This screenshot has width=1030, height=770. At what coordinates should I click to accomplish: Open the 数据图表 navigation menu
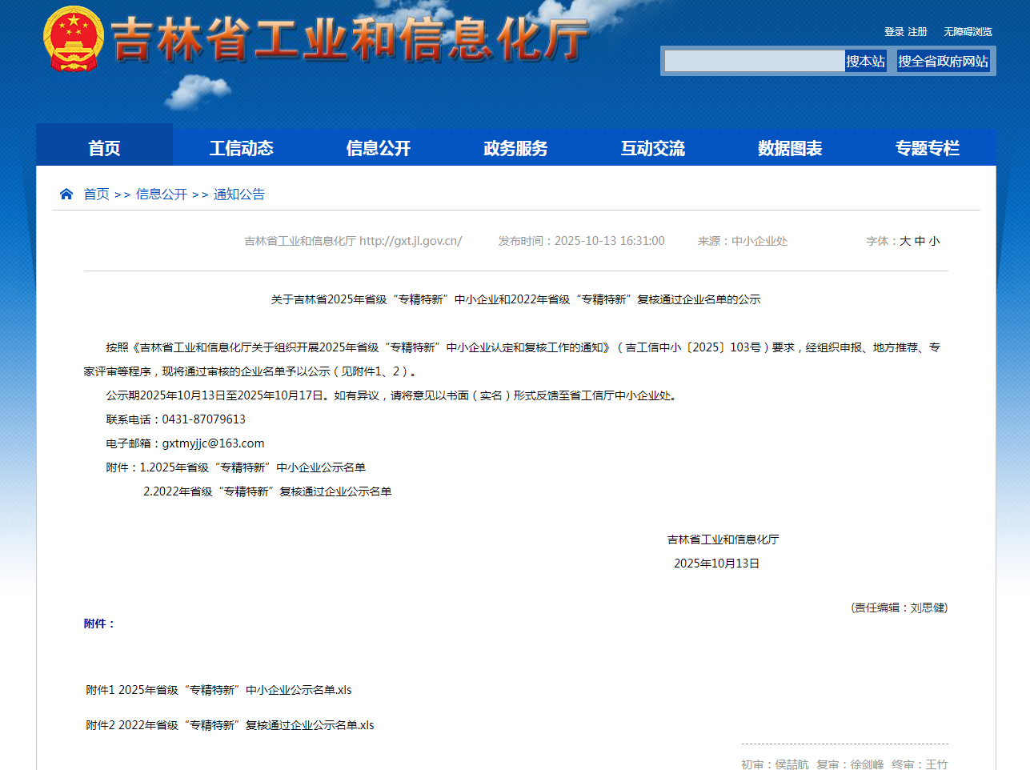pos(789,147)
